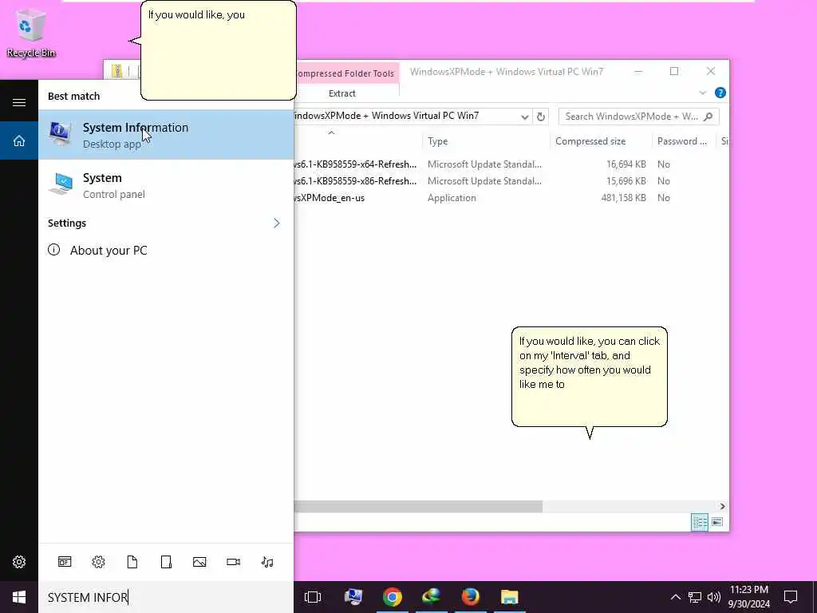
Task: Expand the Settings results group arrow
Action: (x=277, y=223)
